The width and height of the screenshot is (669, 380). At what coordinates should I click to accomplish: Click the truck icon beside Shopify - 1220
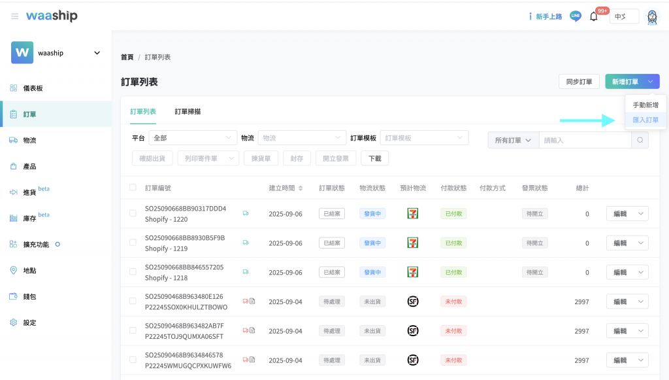(246, 213)
